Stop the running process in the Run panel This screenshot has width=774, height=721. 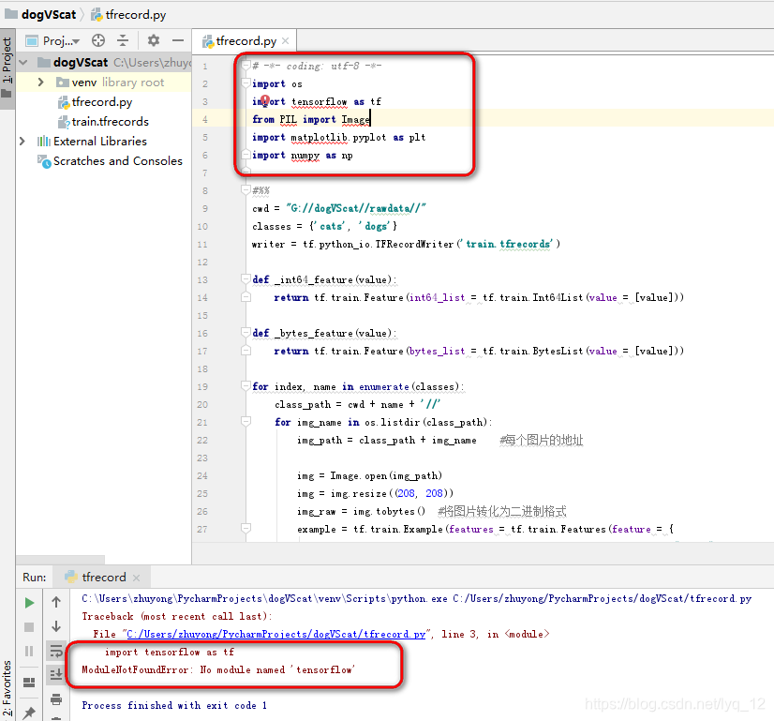click(28, 626)
